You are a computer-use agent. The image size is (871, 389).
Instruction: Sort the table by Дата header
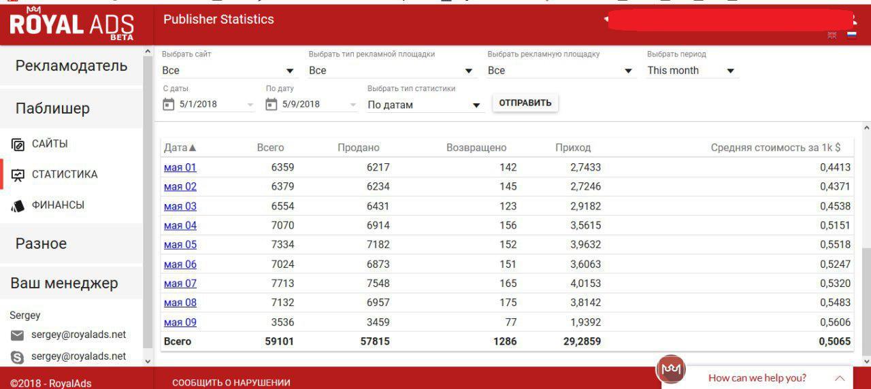point(180,148)
